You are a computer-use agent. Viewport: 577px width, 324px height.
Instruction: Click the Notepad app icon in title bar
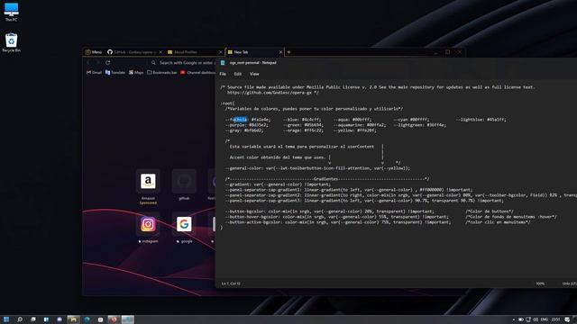tap(223, 63)
